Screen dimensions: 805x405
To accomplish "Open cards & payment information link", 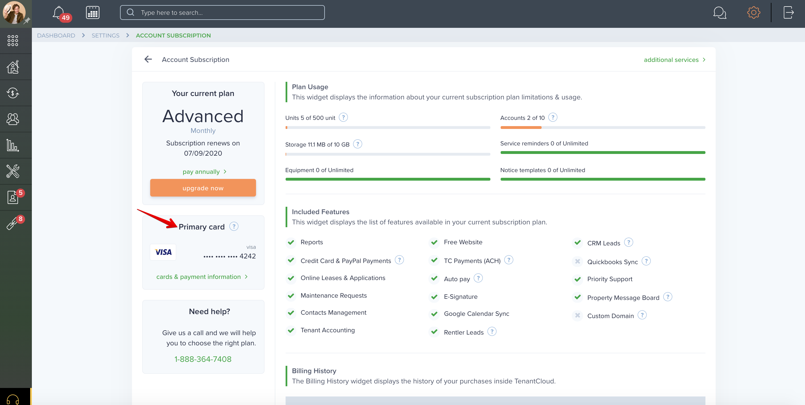I will tap(202, 277).
